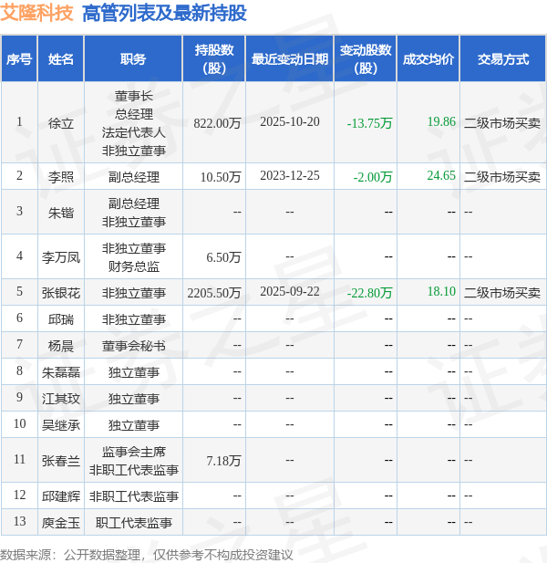Click the position 董事长 in row 1
The width and height of the screenshot is (547, 563).
coord(133,96)
